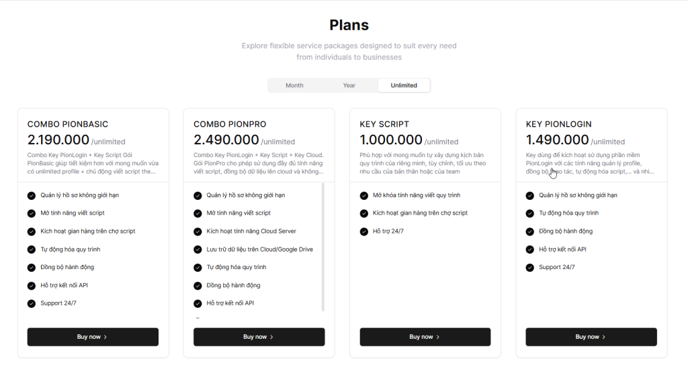Click the Key PionLogin truncated description text

pyautogui.click(x=591, y=163)
